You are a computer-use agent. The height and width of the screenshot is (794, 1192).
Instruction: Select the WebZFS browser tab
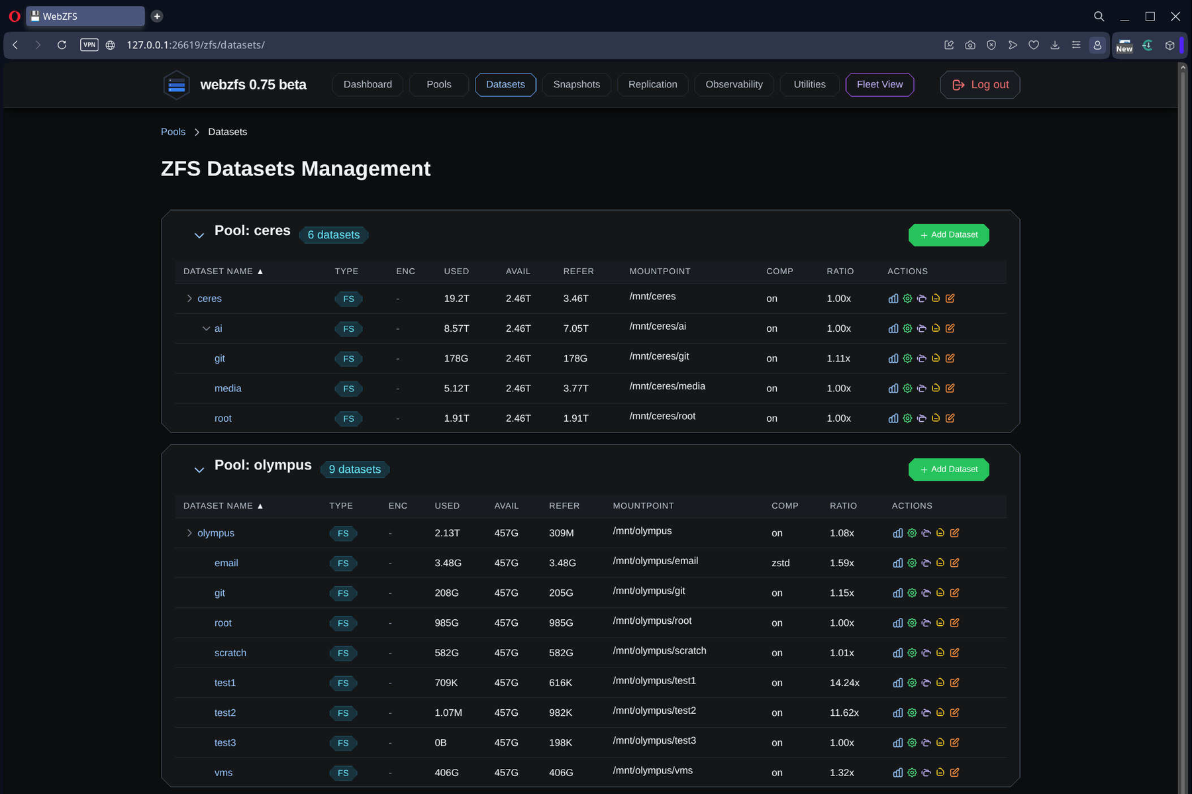85,16
